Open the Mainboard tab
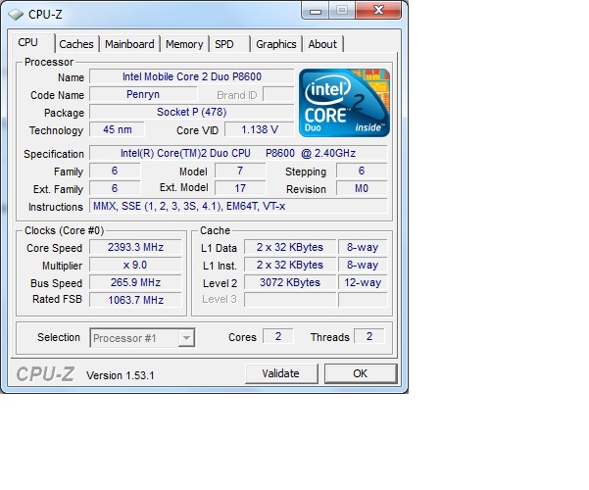The image size is (589, 490). point(129,44)
